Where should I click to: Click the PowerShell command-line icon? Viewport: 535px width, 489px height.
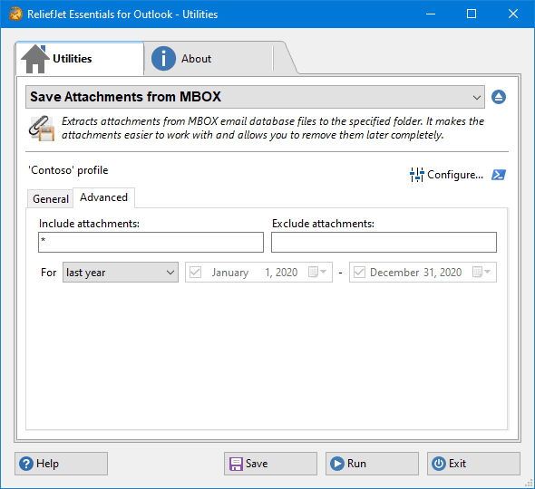(499, 175)
